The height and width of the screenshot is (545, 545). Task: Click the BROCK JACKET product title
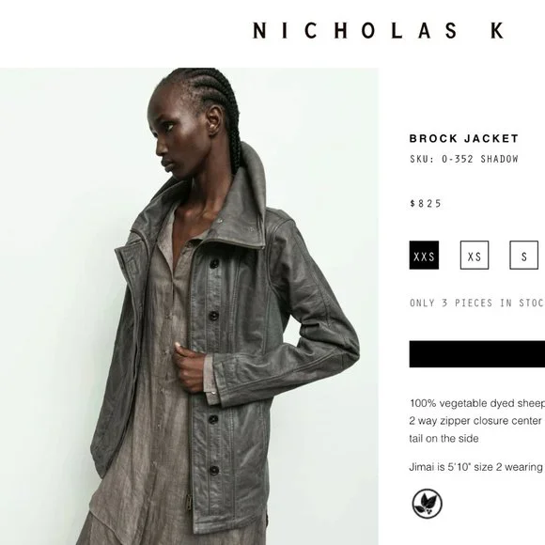[463, 138]
